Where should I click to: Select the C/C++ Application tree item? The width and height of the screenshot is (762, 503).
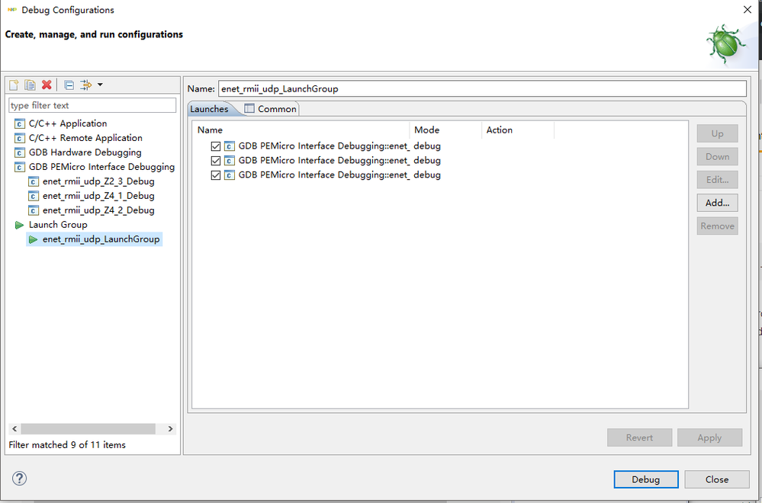point(68,123)
